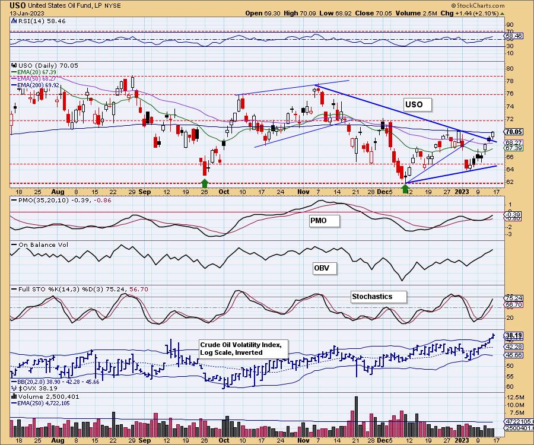Click the 70.05 last price tag
534x445 pixels.
[514, 132]
